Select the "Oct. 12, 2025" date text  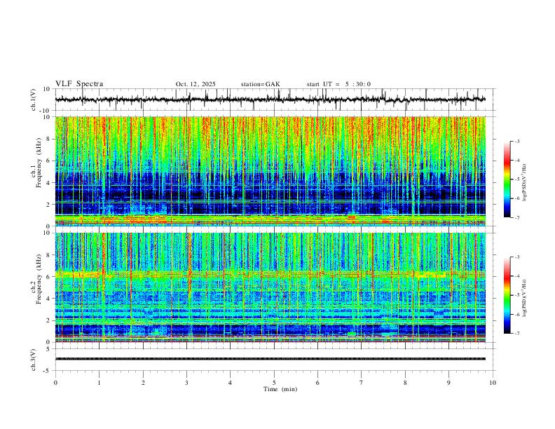click(x=196, y=84)
